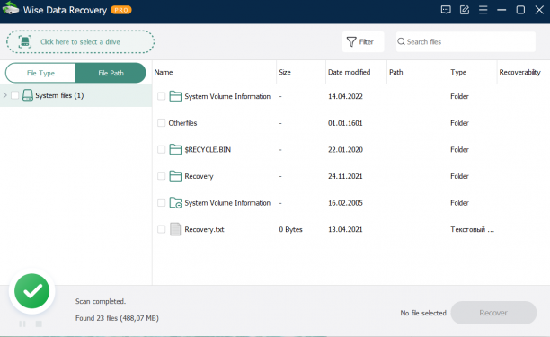The width and height of the screenshot is (550, 337).
Task: Check the $RECYCLE.BIN row checkbox
Action: click(162, 149)
